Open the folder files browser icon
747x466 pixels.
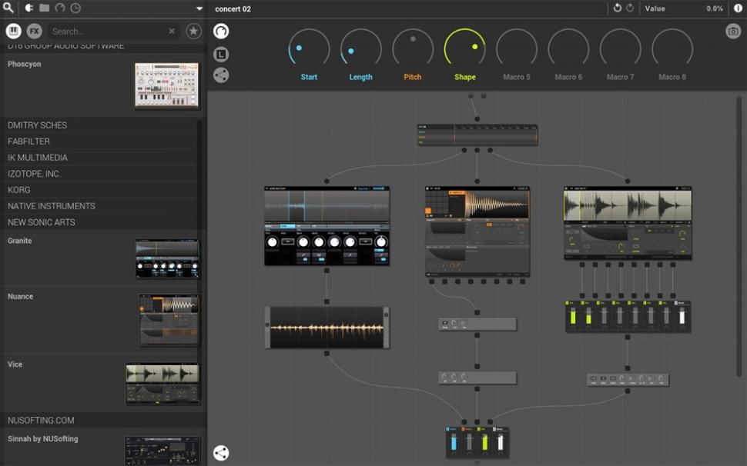coord(45,8)
